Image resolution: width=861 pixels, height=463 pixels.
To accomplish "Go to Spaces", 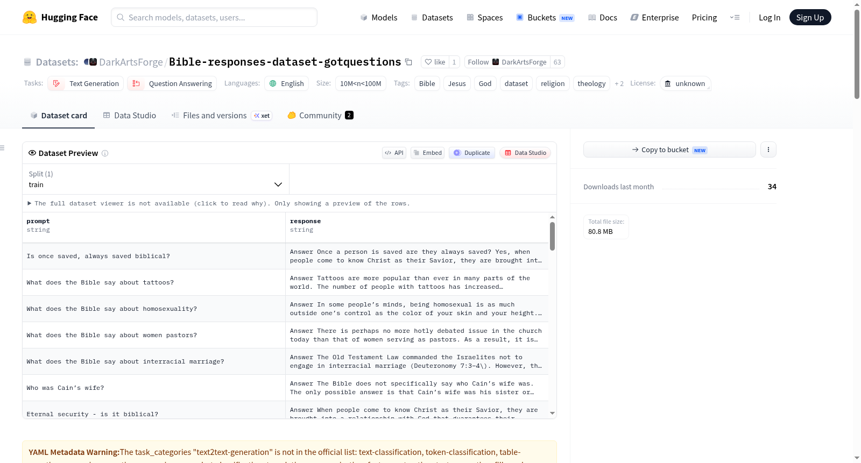I will (485, 17).
